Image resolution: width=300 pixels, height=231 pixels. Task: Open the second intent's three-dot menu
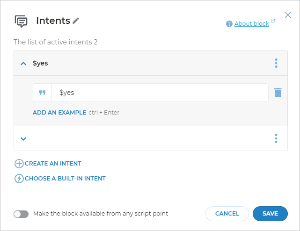[x=276, y=138]
